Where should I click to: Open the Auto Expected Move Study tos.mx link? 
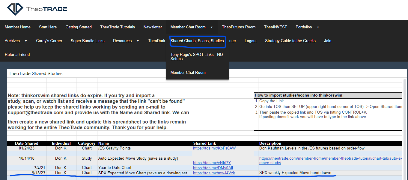212,163
